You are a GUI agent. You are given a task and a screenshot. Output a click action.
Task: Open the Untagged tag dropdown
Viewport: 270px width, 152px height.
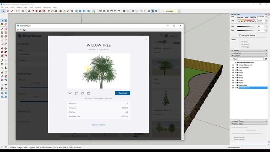point(179,11)
